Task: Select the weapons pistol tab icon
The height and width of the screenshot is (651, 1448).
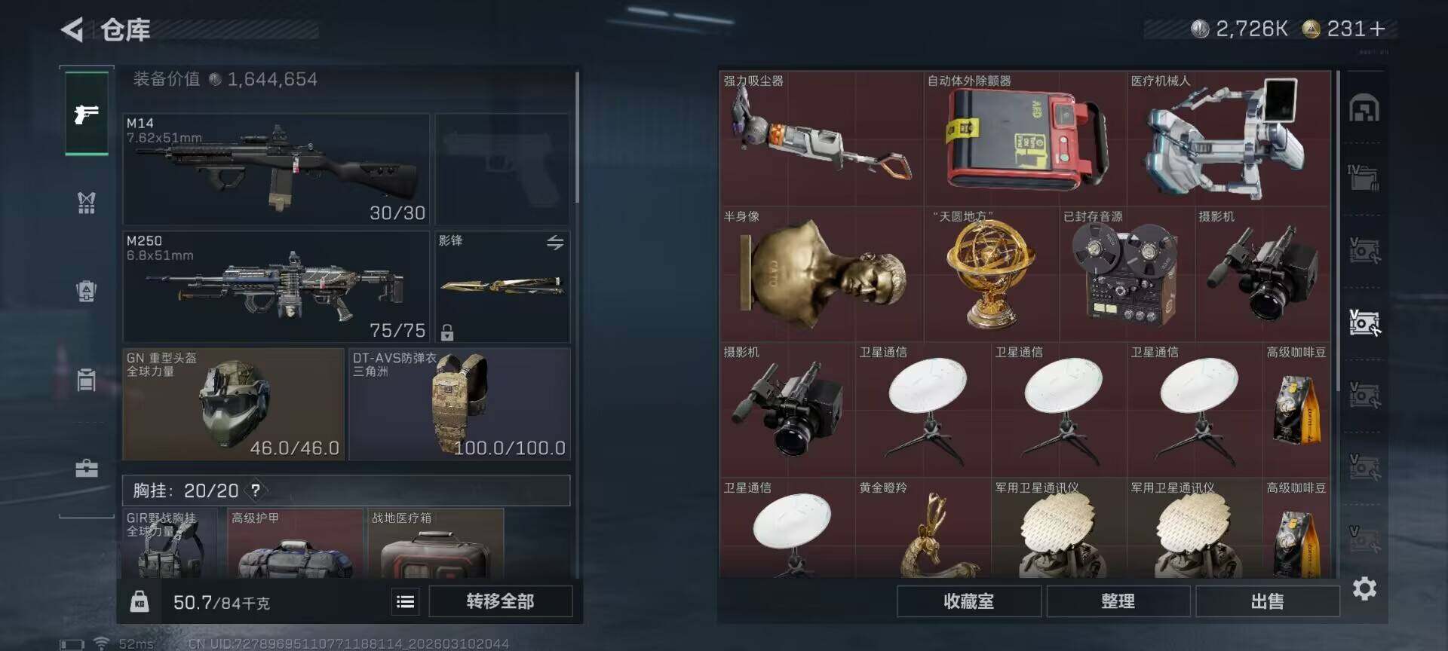Action: (x=87, y=113)
